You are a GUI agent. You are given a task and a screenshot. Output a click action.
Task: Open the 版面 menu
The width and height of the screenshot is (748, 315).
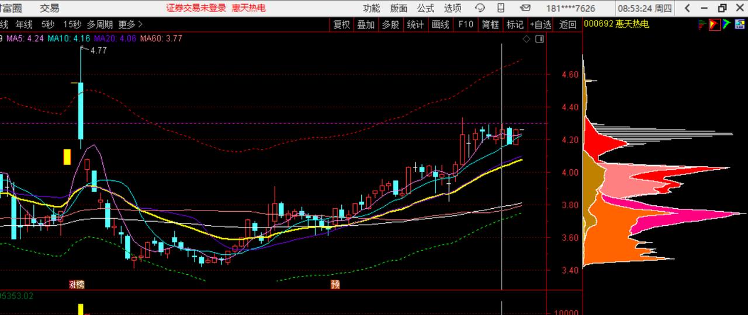(399, 8)
